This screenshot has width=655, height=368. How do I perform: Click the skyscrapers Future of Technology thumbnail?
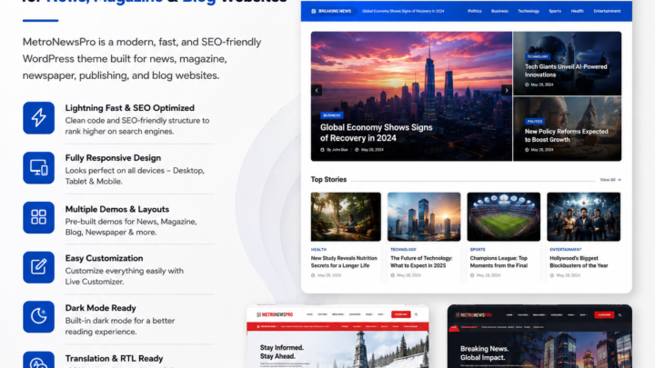coord(424,216)
